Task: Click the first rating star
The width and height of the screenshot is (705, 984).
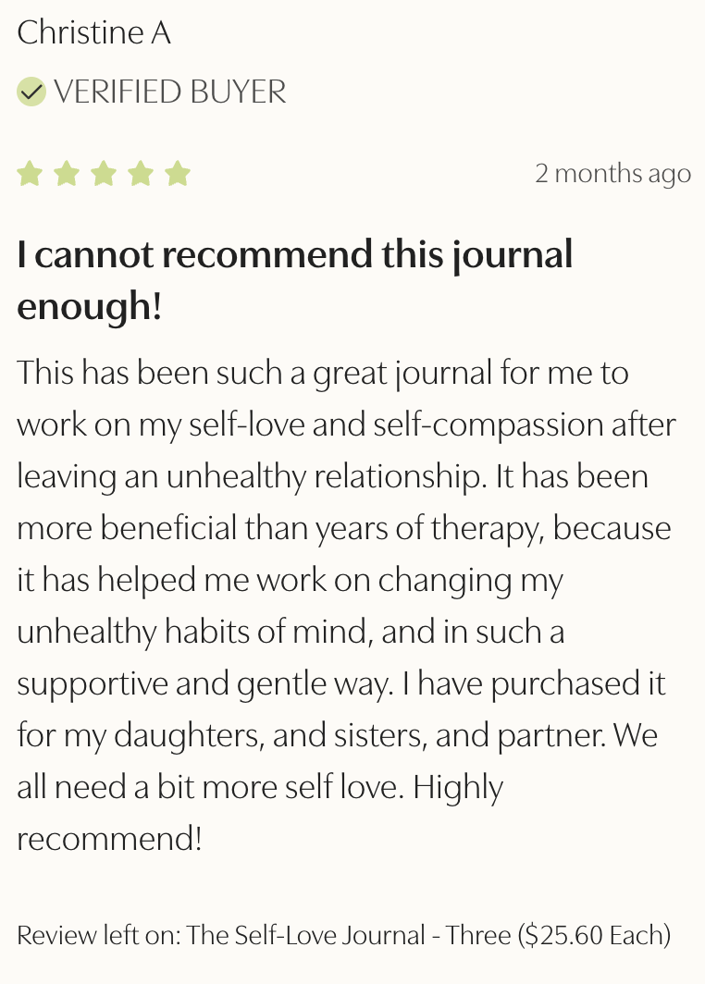Action: 31,174
